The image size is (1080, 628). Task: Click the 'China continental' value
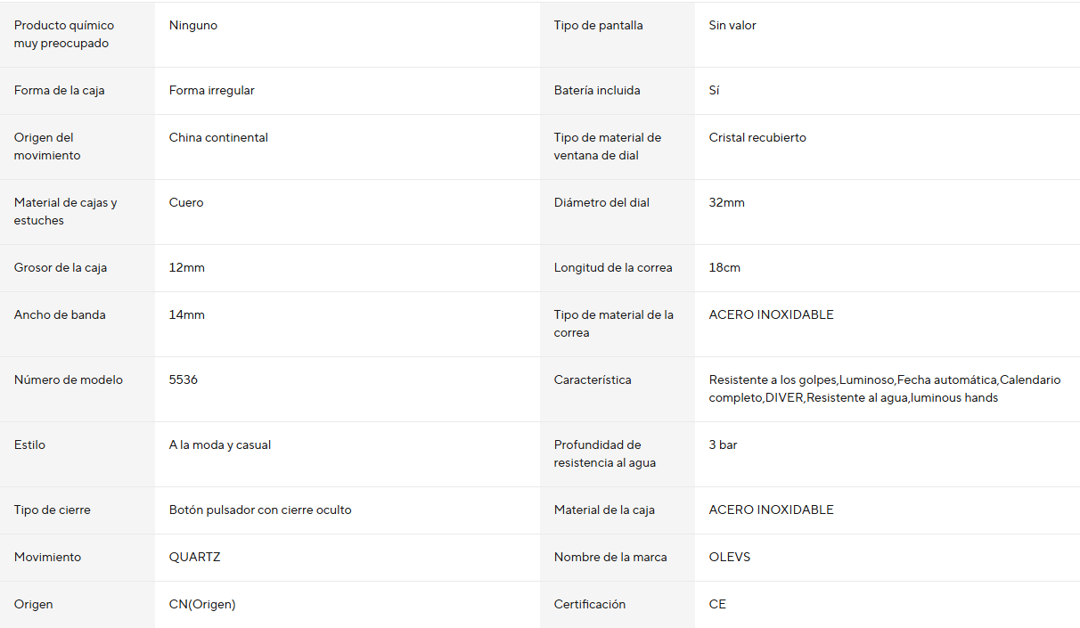(x=218, y=137)
